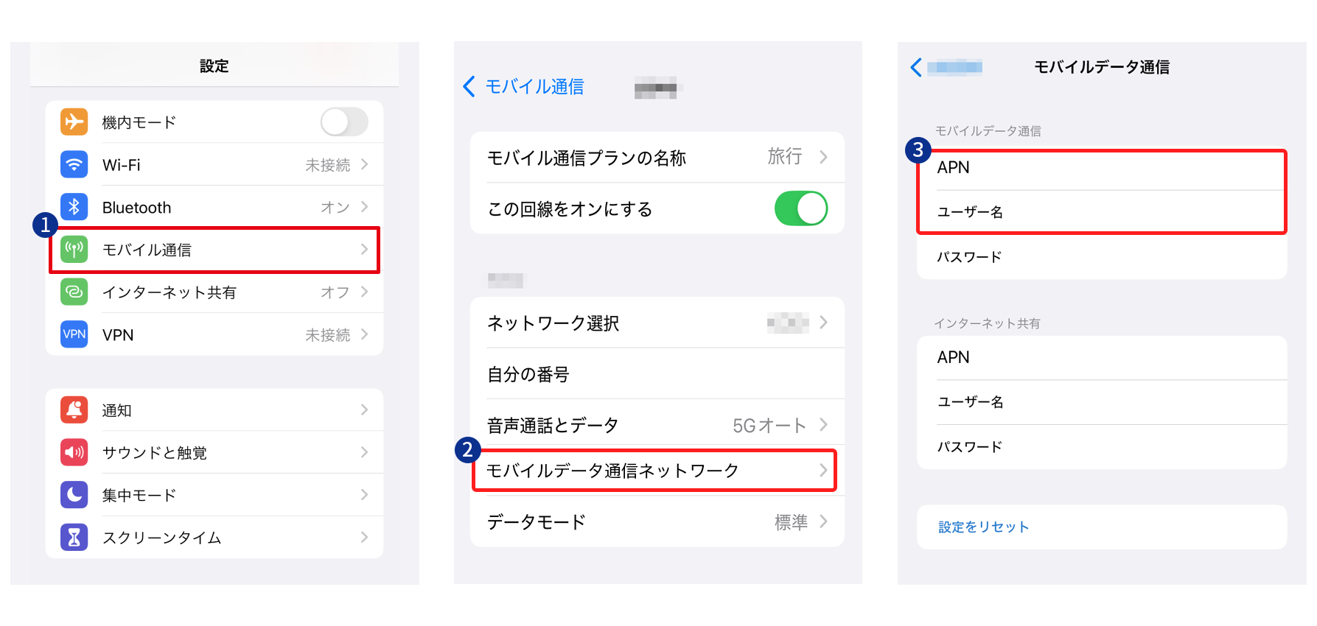Tap the blue VPN icon

coord(74,334)
